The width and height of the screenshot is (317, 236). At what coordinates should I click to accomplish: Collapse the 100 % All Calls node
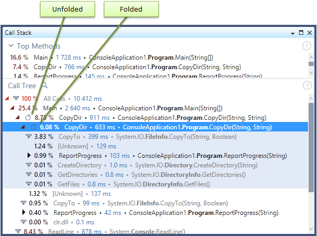tap(7, 98)
